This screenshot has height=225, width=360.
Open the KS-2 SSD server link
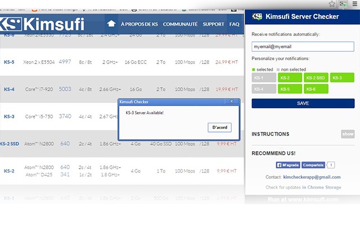pyautogui.click(x=10, y=144)
